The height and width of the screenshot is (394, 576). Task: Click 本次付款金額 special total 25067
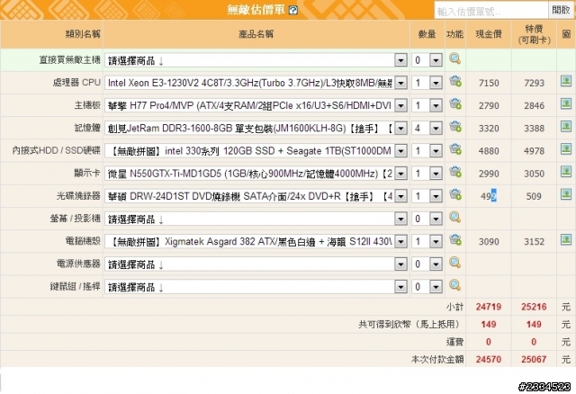534,359
